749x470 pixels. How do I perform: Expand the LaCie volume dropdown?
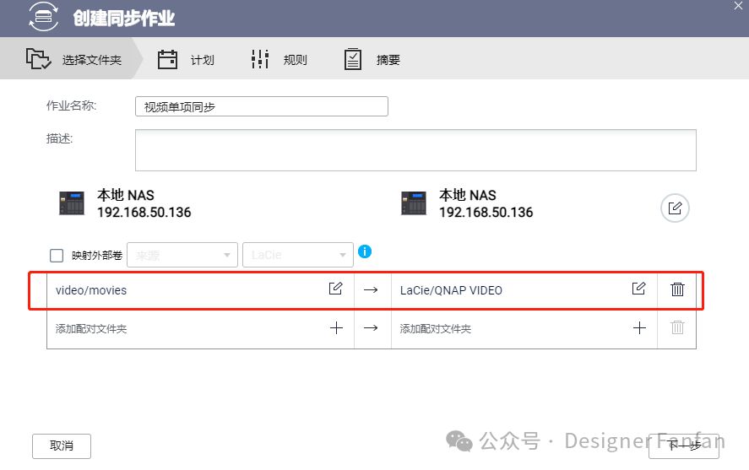tap(297, 255)
